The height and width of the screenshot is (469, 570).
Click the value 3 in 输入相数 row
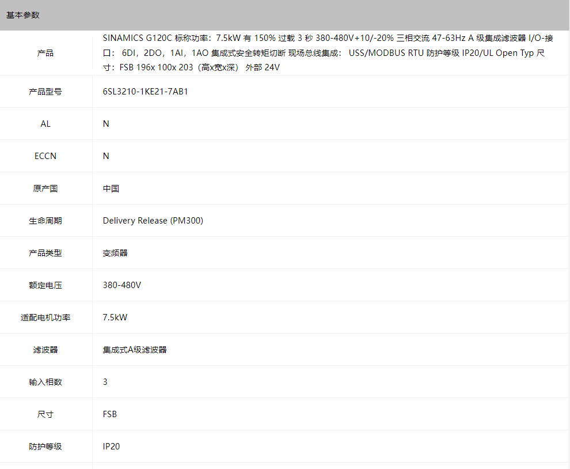[x=105, y=382]
